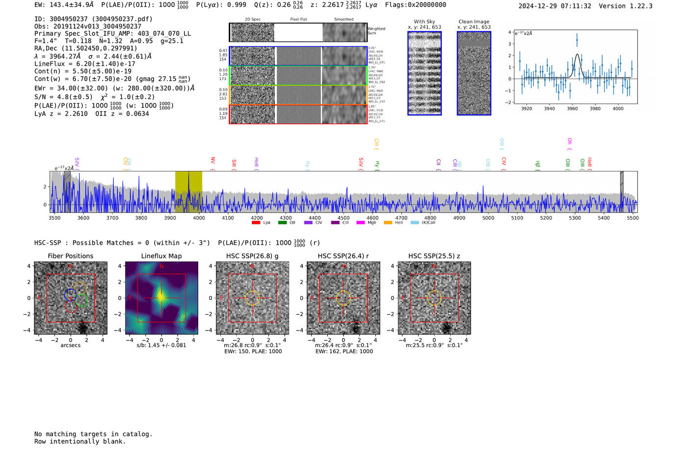The height and width of the screenshot is (468, 687).
Task: Click the green Hβ line marker label
Action: pos(537,165)
